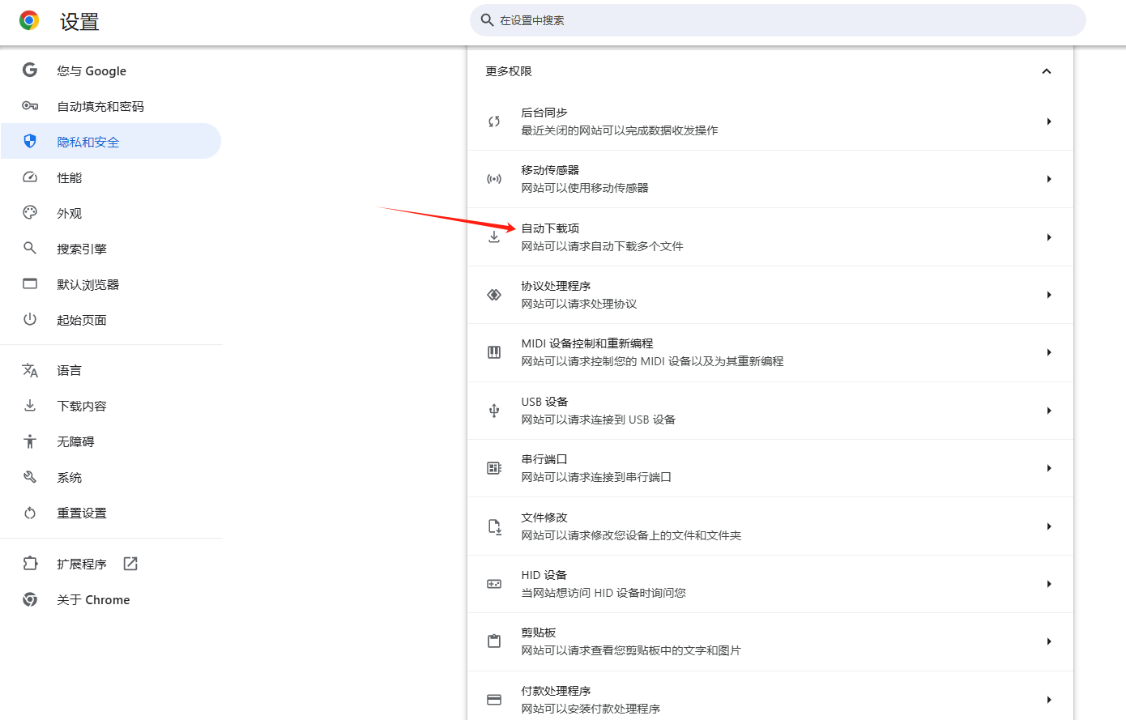Screen dimensions: 1126x720
Task: Click the text 网站可以请求自动下载多个文件
Action: pos(602,246)
